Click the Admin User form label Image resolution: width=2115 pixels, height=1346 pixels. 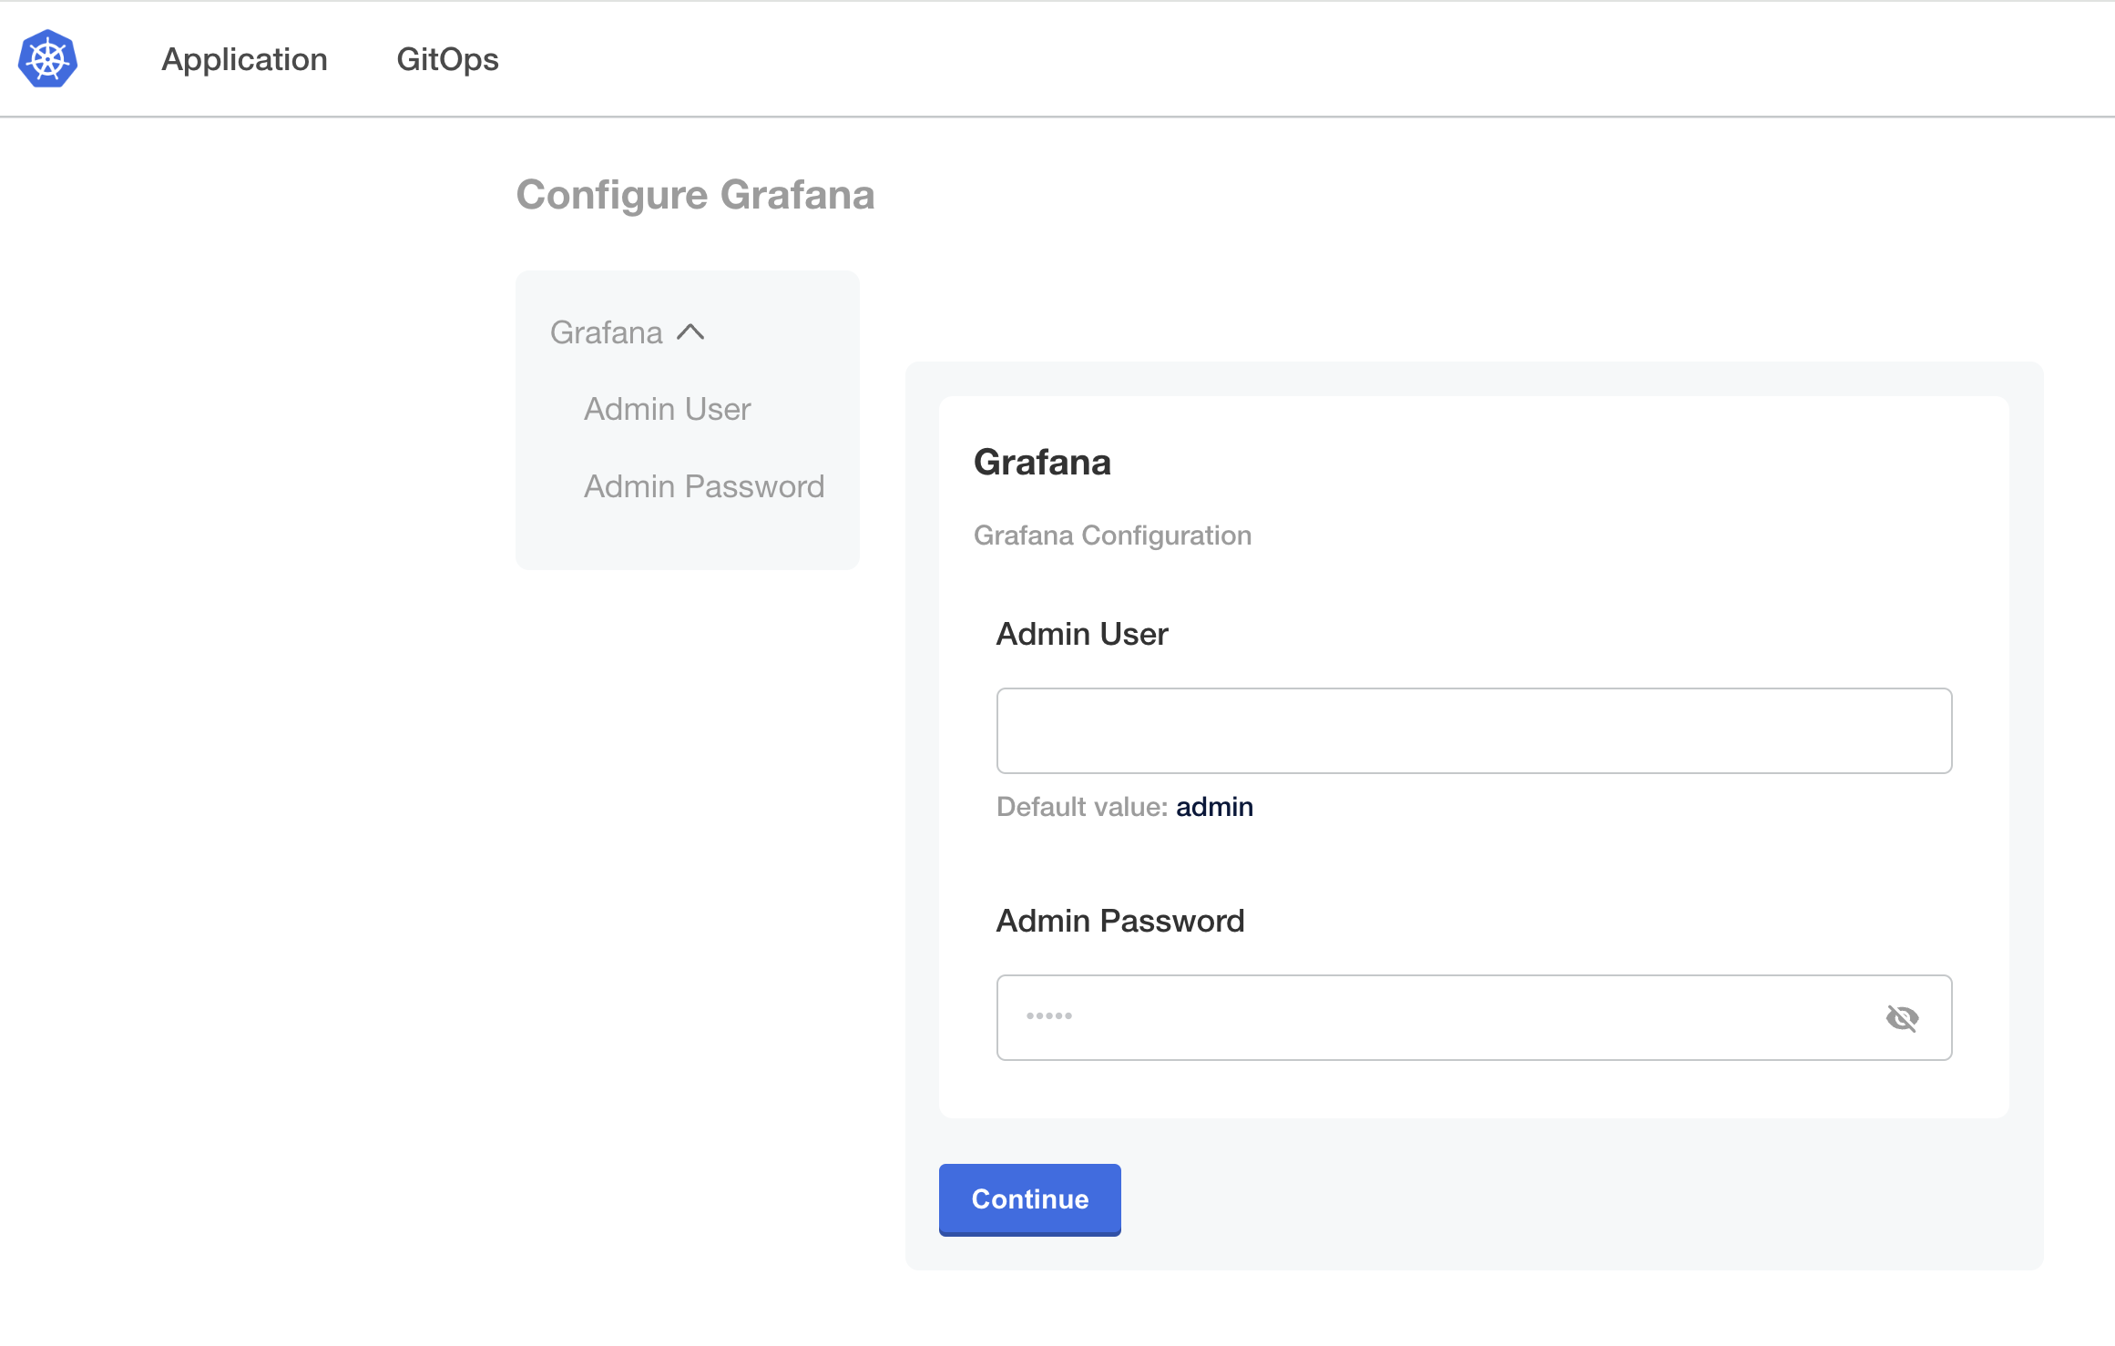click(x=1081, y=634)
